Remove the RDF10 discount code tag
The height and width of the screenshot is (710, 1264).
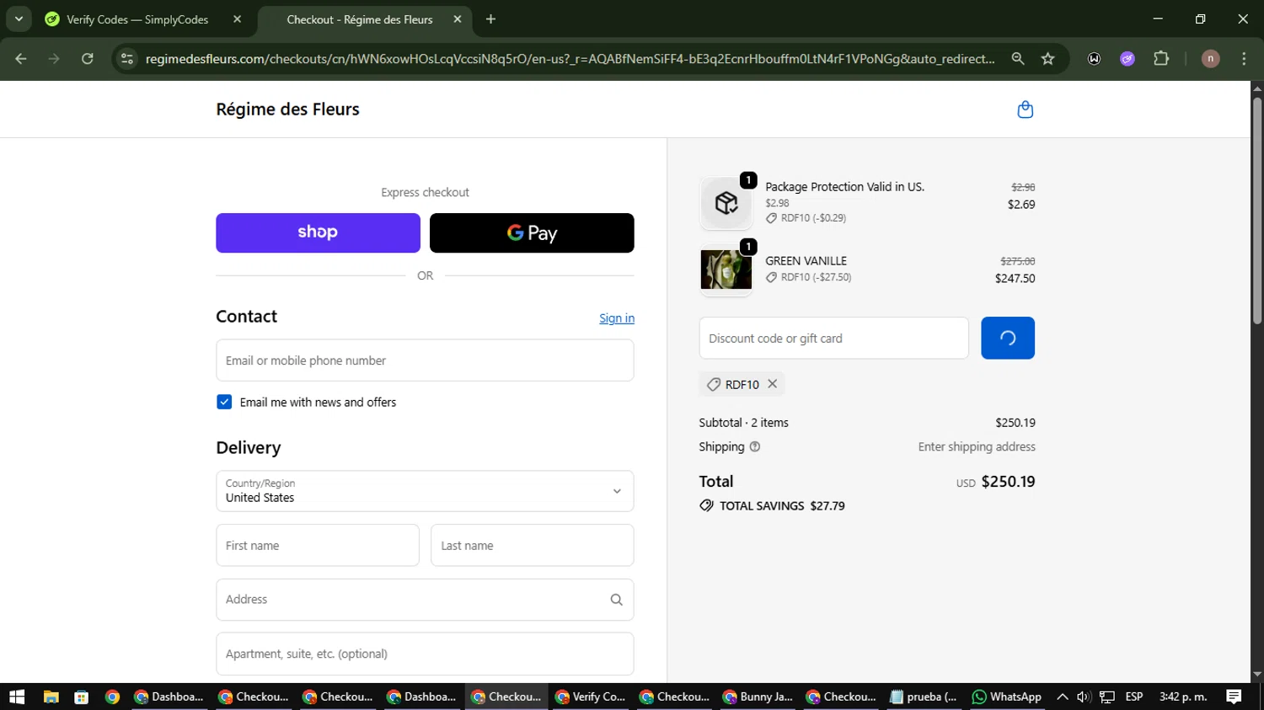tap(772, 384)
